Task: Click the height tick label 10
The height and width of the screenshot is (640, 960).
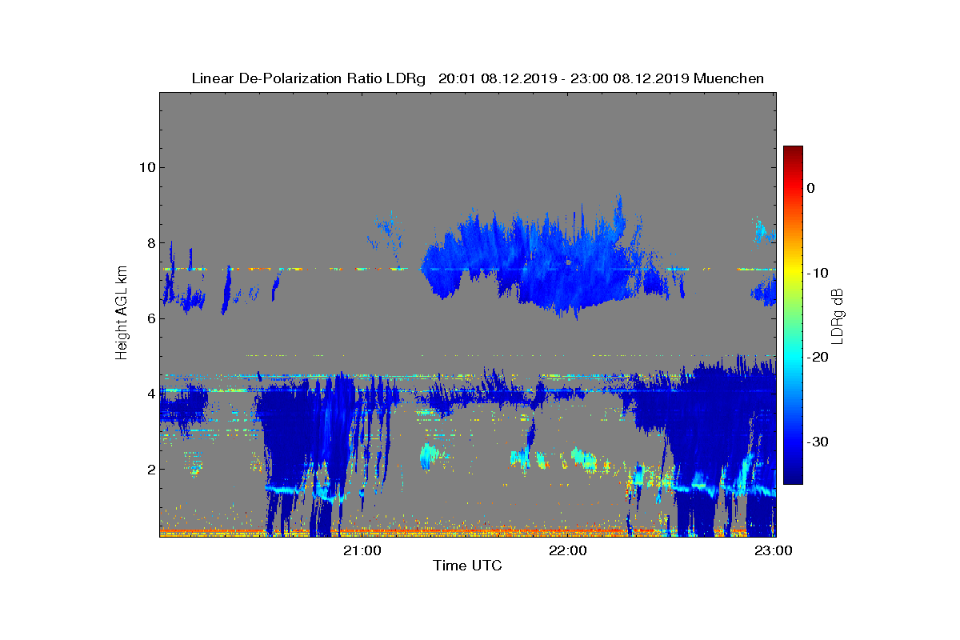Action: (x=146, y=167)
